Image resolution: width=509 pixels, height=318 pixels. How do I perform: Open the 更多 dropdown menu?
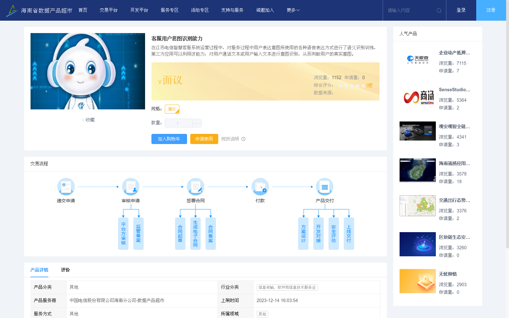(x=293, y=10)
